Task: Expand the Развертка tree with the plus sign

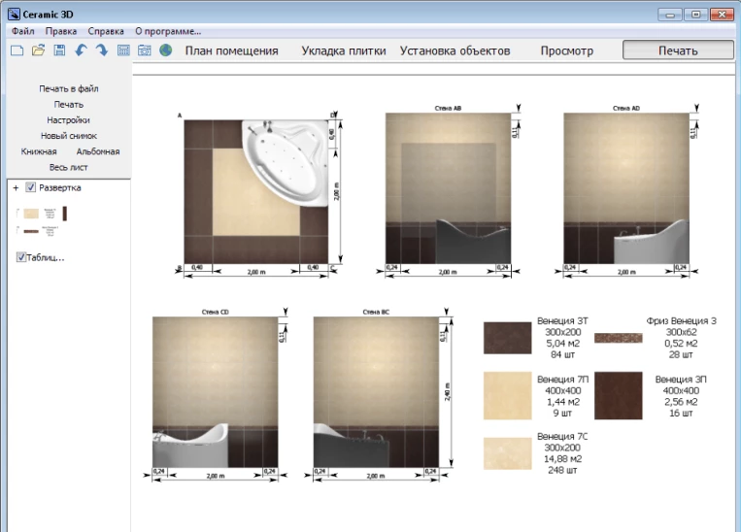Action: coord(16,187)
